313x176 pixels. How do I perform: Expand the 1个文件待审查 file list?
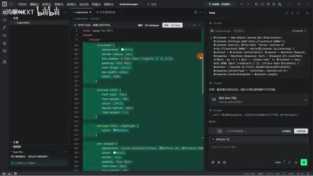(236, 131)
